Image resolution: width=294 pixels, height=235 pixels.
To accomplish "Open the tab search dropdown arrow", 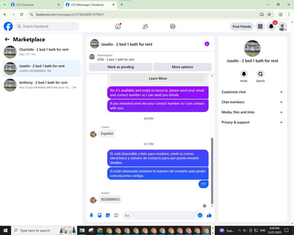I will [x=5, y=5].
